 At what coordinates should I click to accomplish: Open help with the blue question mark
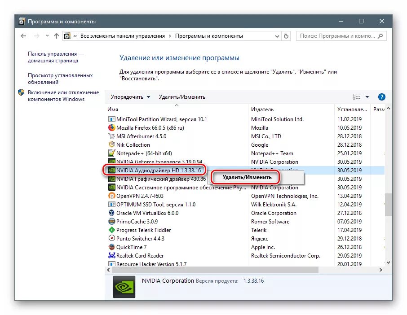(381, 97)
